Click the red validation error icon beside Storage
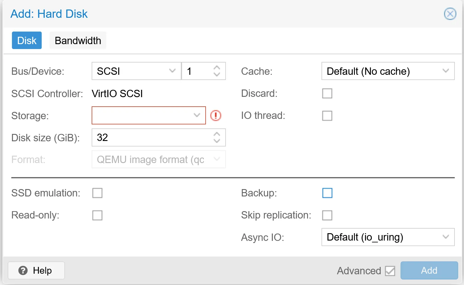Screen dimensions: 464x285 pos(216,116)
